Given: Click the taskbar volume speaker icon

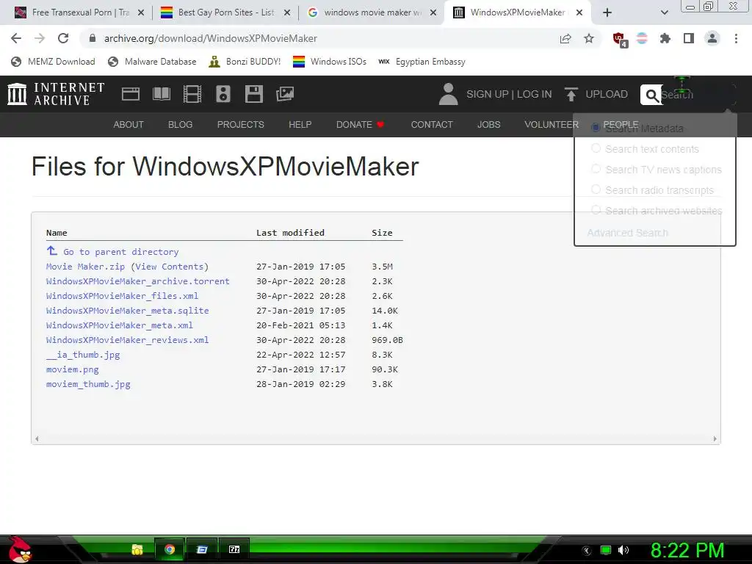Looking at the screenshot, I should (x=623, y=550).
